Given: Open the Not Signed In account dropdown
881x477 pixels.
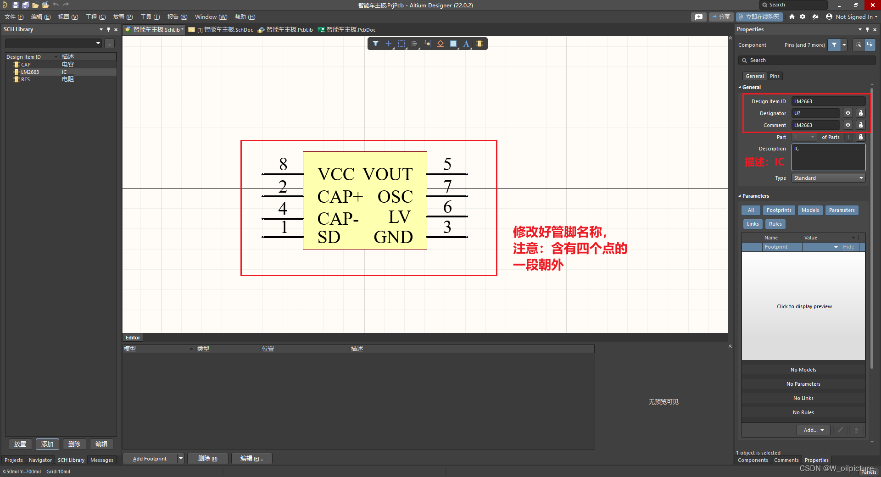Looking at the screenshot, I should coord(852,17).
